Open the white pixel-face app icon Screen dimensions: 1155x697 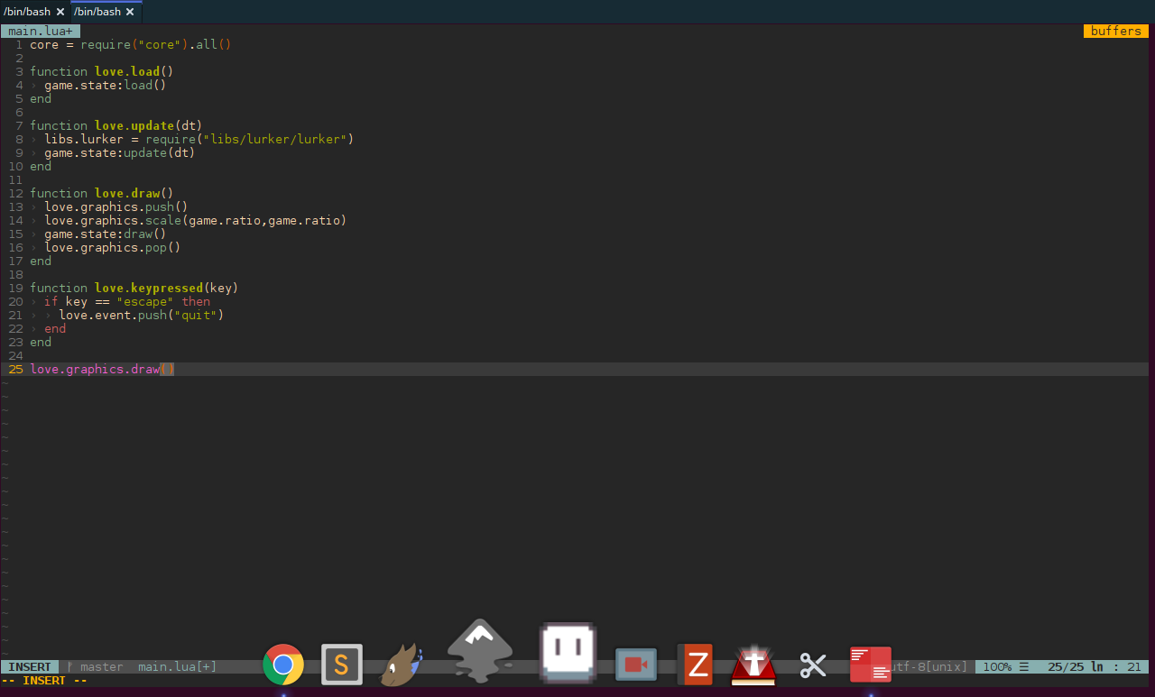coord(568,651)
